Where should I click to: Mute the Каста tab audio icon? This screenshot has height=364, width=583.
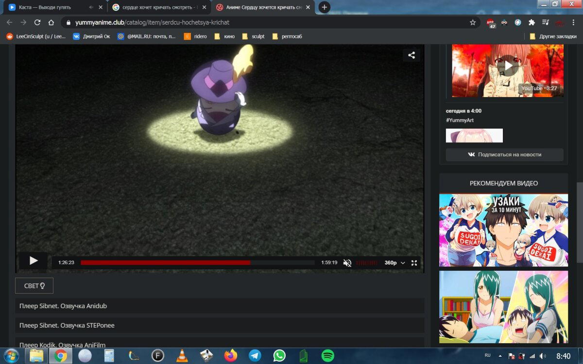pos(91,7)
